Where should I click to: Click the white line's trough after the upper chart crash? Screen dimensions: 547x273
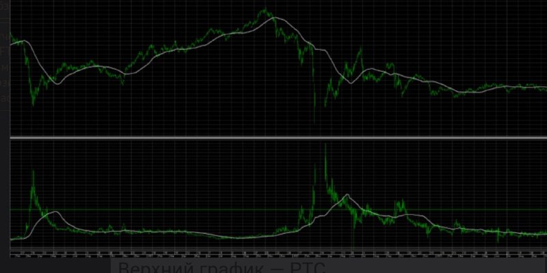(351, 83)
